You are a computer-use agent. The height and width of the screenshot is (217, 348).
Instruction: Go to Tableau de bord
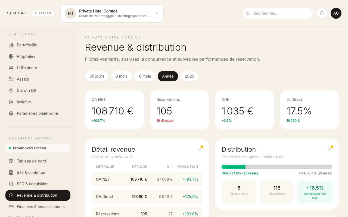pyautogui.click(x=38, y=161)
